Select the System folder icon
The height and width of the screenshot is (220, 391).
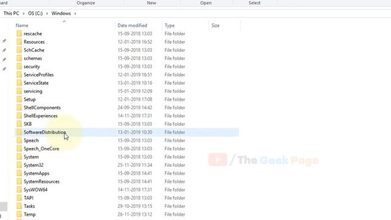pyautogui.click(x=19, y=157)
